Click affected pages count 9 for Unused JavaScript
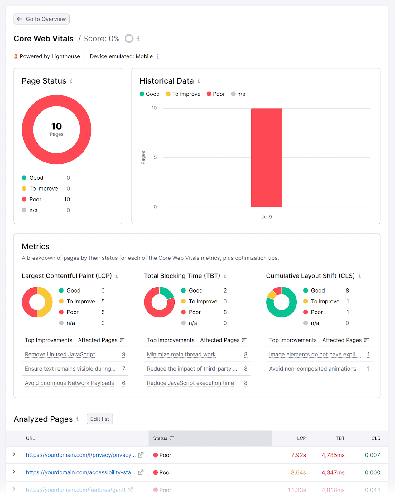 click(x=123, y=354)
